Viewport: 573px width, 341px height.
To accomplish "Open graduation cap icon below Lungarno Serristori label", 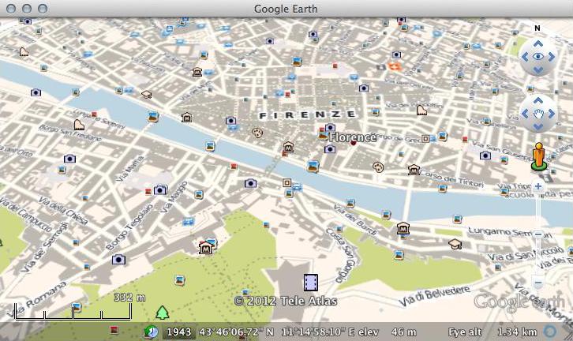I will [455, 244].
